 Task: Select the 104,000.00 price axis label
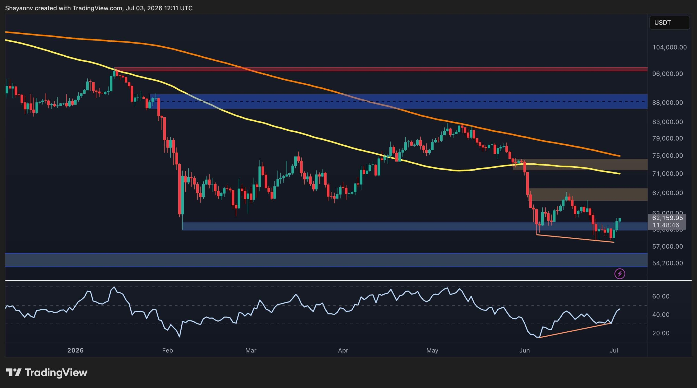[670, 47]
